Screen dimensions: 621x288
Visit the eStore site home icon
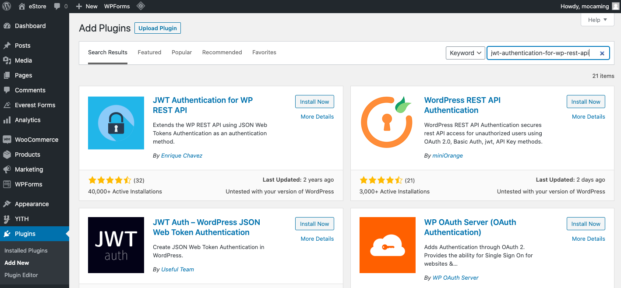coord(22,6)
